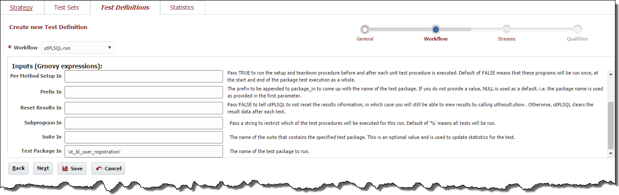619x195 pixels.
Task: Select the Reset Results In field
Action: point(144,108)
